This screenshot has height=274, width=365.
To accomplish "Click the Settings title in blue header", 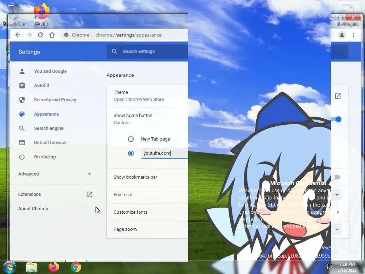I will [x=29, y=52].
